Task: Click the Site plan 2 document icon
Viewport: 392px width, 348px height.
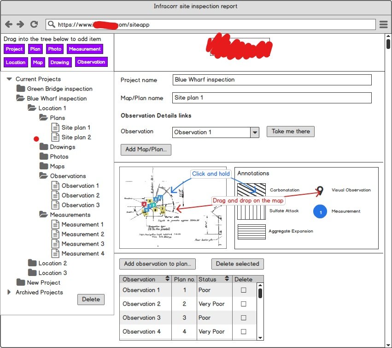Action: coord(55,137)
